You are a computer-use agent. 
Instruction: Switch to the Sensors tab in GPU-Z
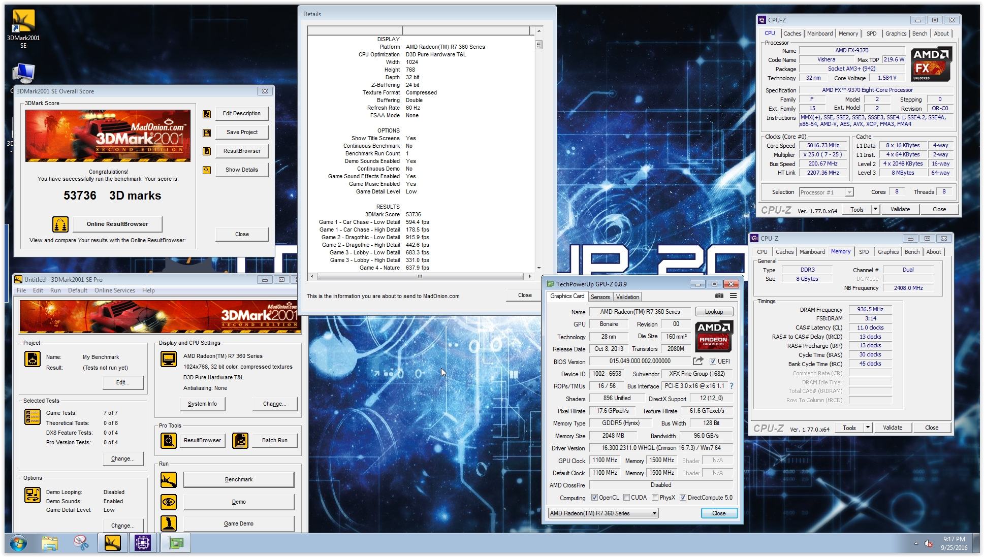[600, 297]
